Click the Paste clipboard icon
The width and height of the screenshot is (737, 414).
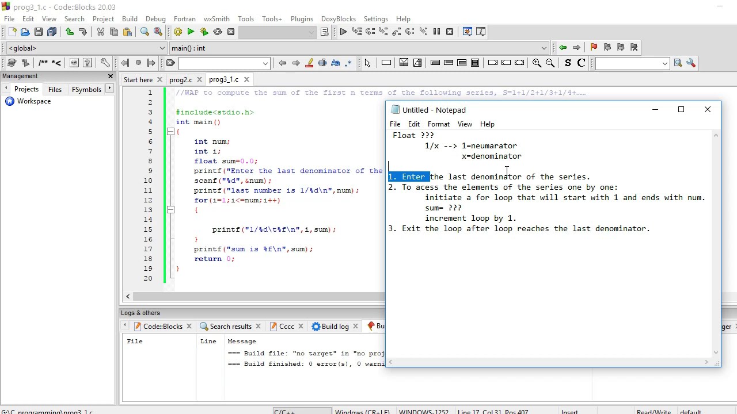click(127, 32)
